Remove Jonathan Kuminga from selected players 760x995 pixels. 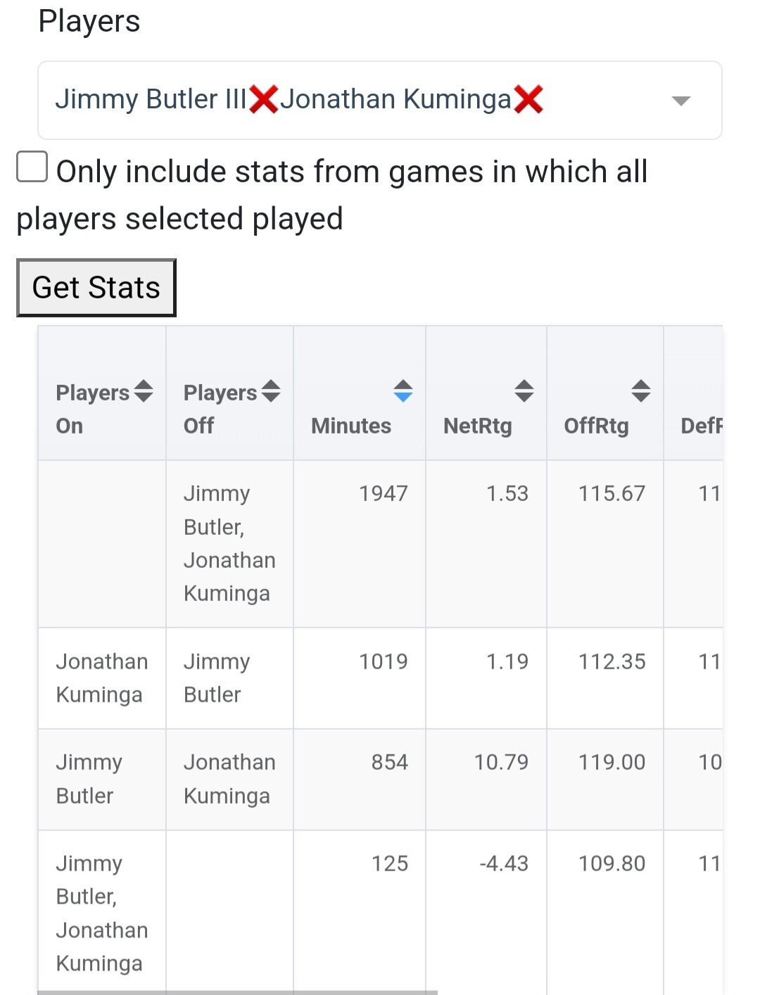(528, 99)
